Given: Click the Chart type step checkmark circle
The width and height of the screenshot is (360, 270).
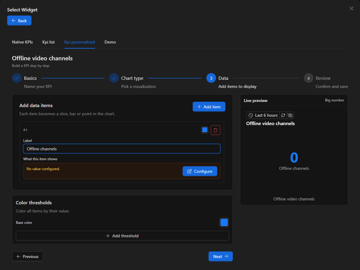Looking at the screenshot, I should [114, 78].
